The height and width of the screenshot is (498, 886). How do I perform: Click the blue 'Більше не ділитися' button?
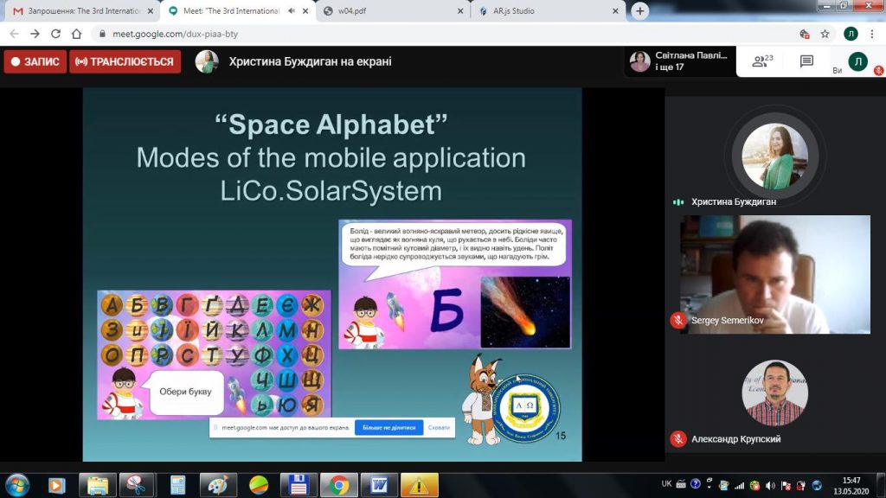(x=388, y=427)
